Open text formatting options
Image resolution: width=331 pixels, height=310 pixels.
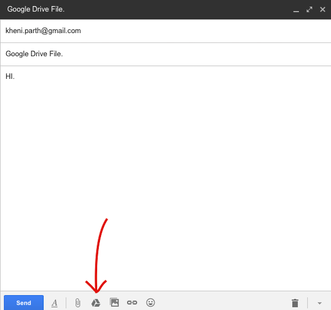(x=55, y=303)
